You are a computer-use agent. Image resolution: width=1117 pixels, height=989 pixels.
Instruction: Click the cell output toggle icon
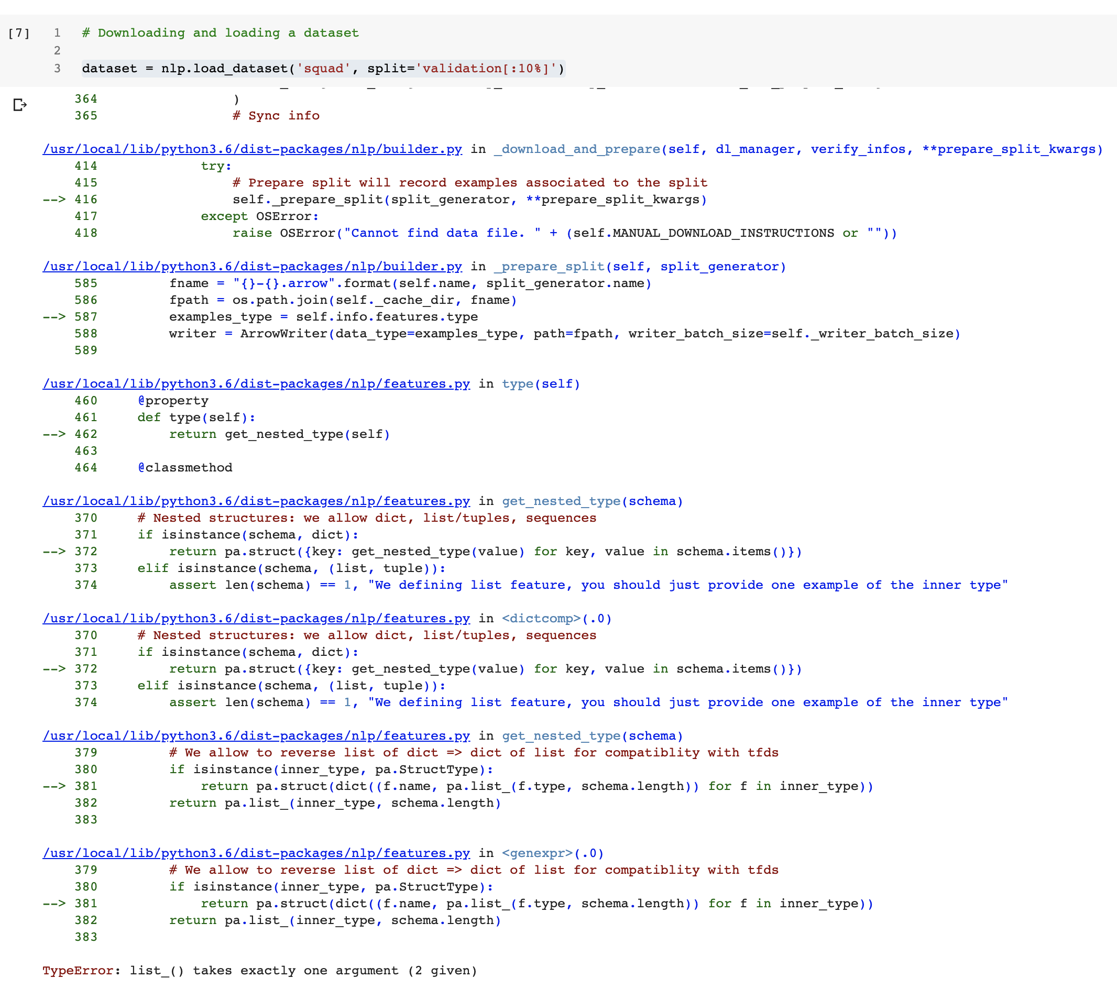(20, 104)
